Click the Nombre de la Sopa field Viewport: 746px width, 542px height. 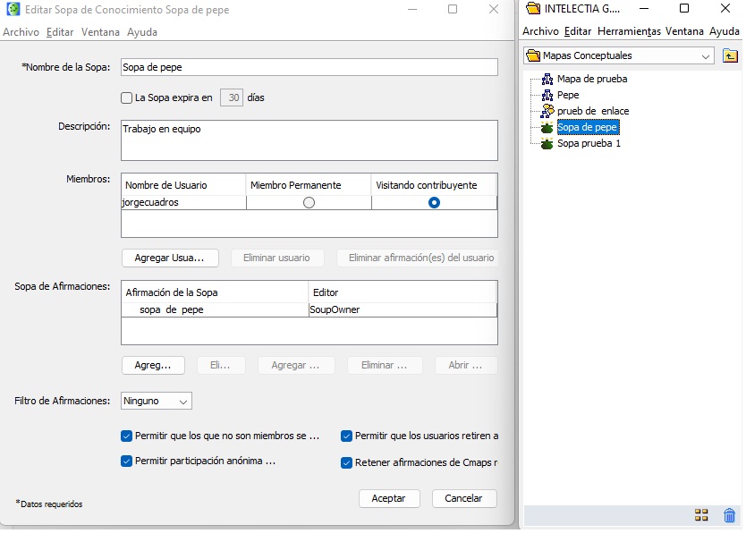click(309, 67)
